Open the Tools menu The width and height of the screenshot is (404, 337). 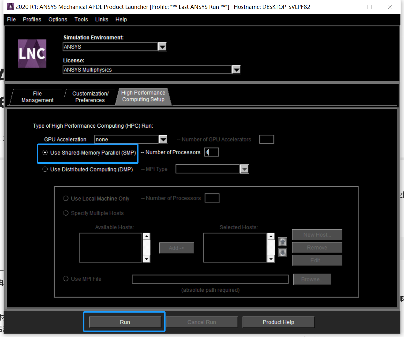coord(81,19)
